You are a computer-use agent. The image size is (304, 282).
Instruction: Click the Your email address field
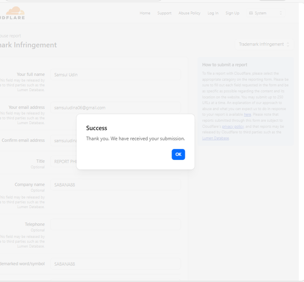[x=116, y=108]
